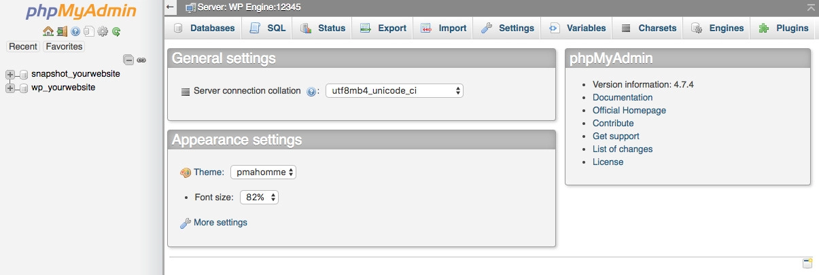Open the Server connection collation dropdown

click(x=394, y=91)
